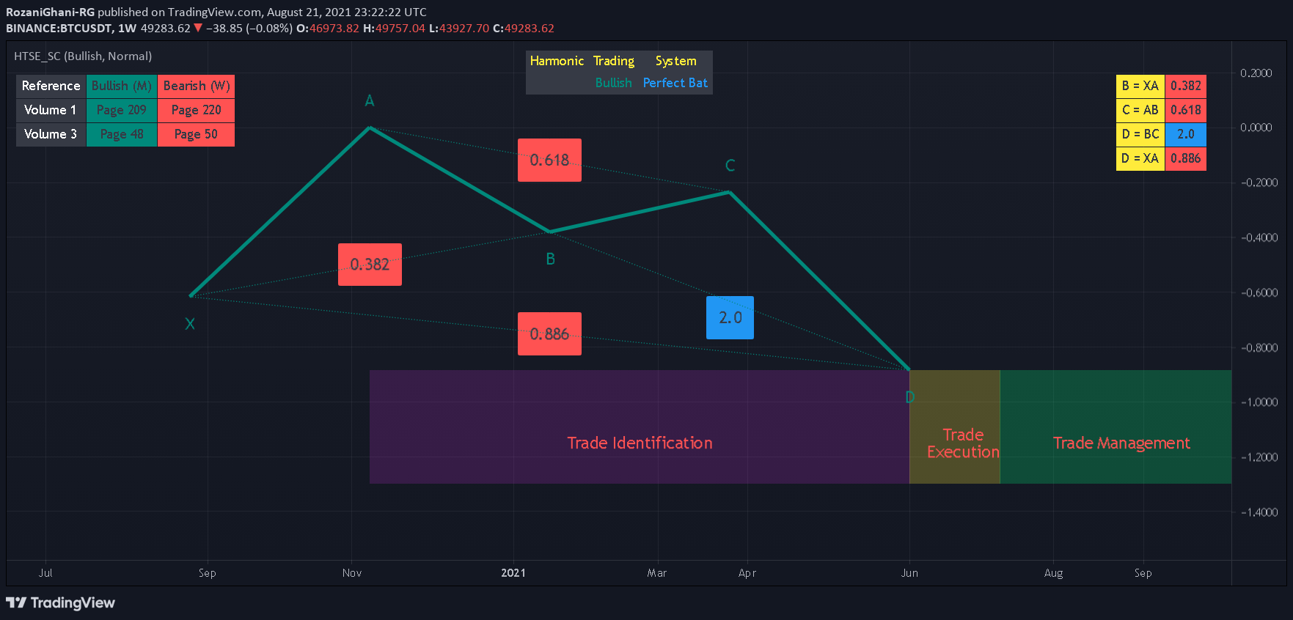
Task: Click point label C on the pattern
Action: pos(730,166)
